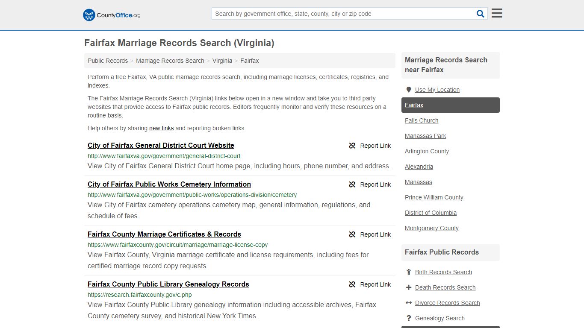Open the Virginia breadcrumb link

[222, 61]
